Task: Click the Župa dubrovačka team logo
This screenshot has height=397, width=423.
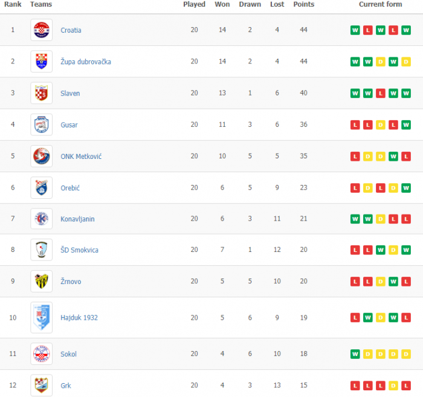Action: pos(41,62)
